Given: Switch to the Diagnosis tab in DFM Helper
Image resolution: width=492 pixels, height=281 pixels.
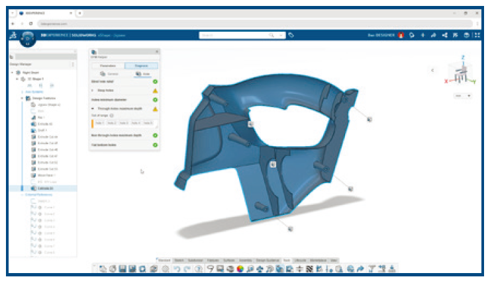Looking at the screenshot, I should [141, 65].
